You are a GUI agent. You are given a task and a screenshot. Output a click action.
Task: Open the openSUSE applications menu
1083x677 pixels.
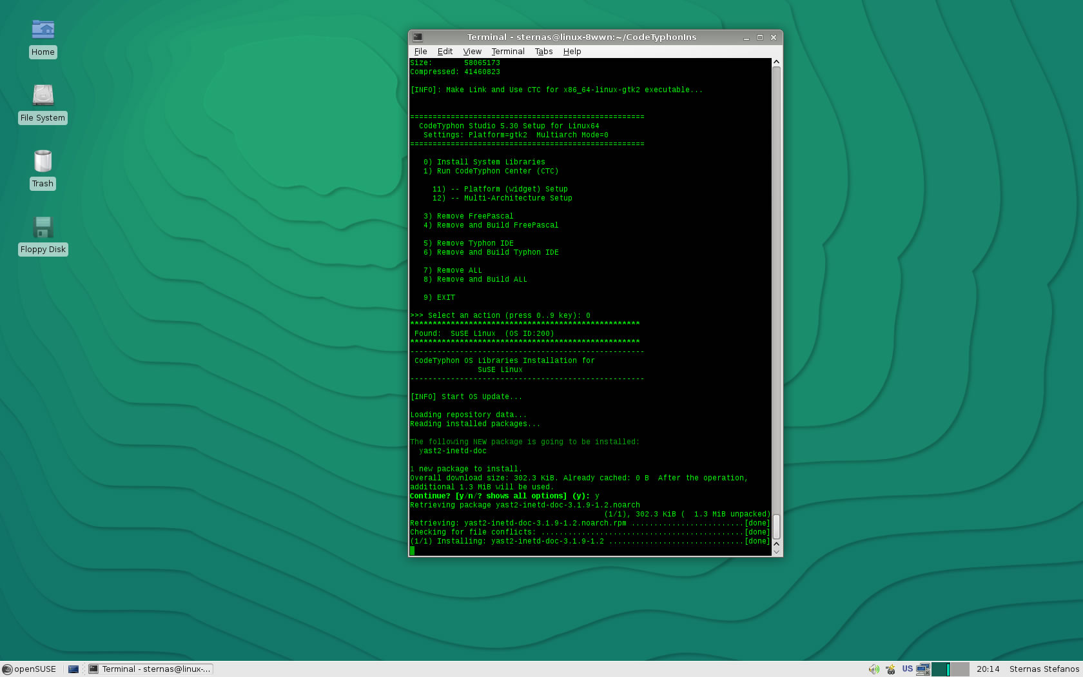(29, 669)
